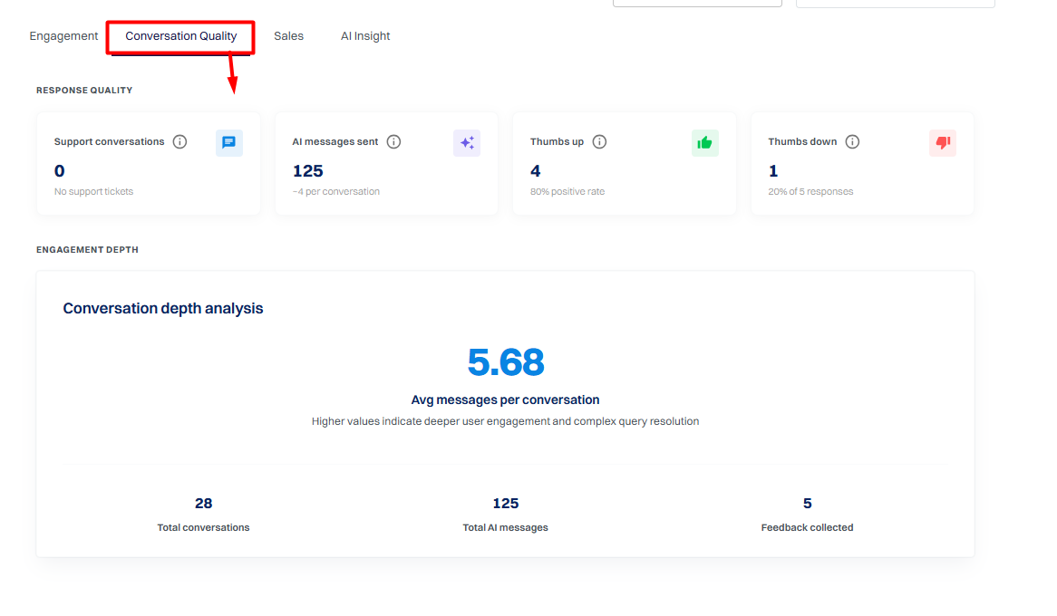The image size is (1057, 616).
Task: Click info icon beside Support conversations
Action: pyautogui.click(x=180, y=141)
